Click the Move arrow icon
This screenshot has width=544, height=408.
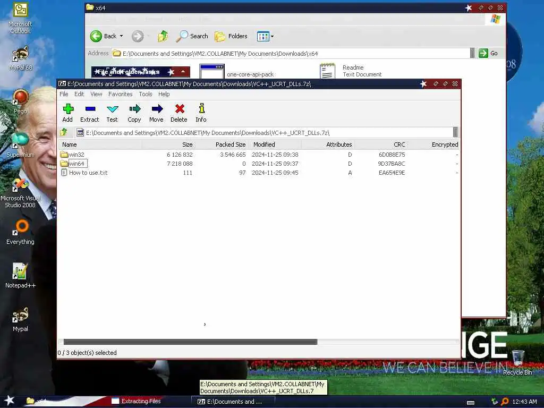[x=157, y=113]
